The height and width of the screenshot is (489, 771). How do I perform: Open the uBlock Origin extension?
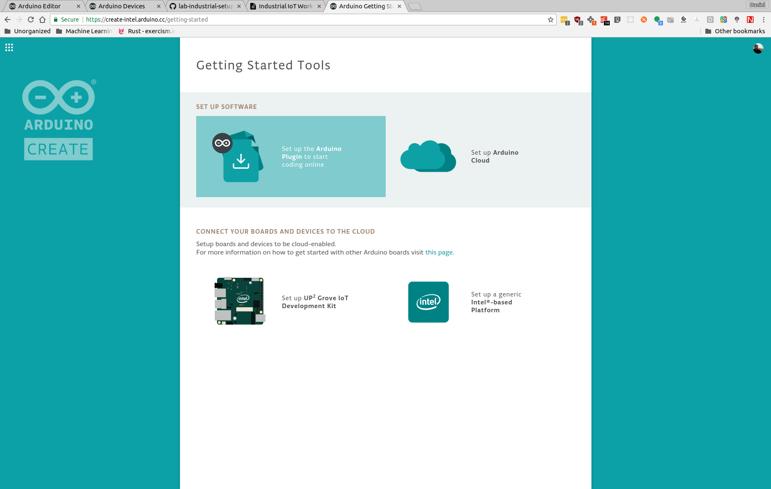pos(578,20)
